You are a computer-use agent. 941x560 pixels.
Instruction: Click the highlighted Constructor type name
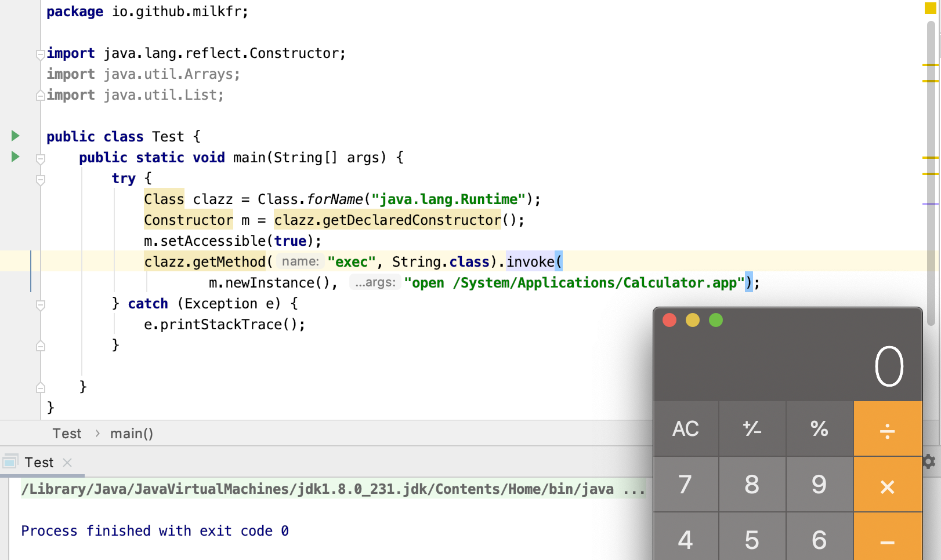coord(189,220)
